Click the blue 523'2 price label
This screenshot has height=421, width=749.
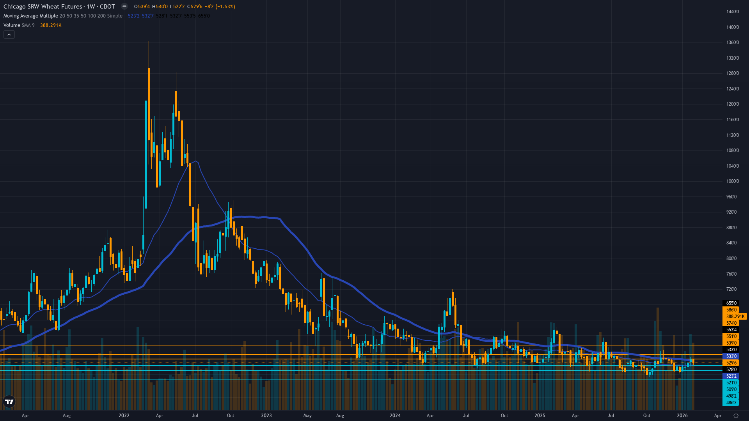click(731, 376)
